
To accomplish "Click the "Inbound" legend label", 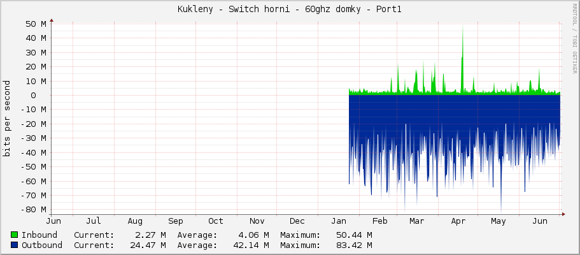I will (x=39, y=235).
